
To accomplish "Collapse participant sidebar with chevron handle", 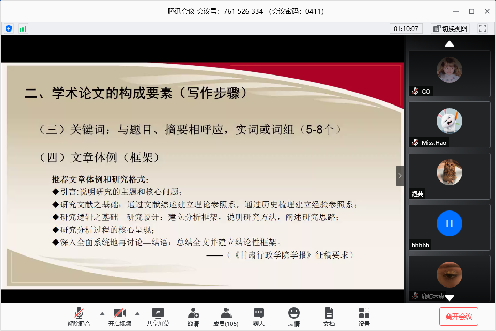I will (x=400, y=176).
